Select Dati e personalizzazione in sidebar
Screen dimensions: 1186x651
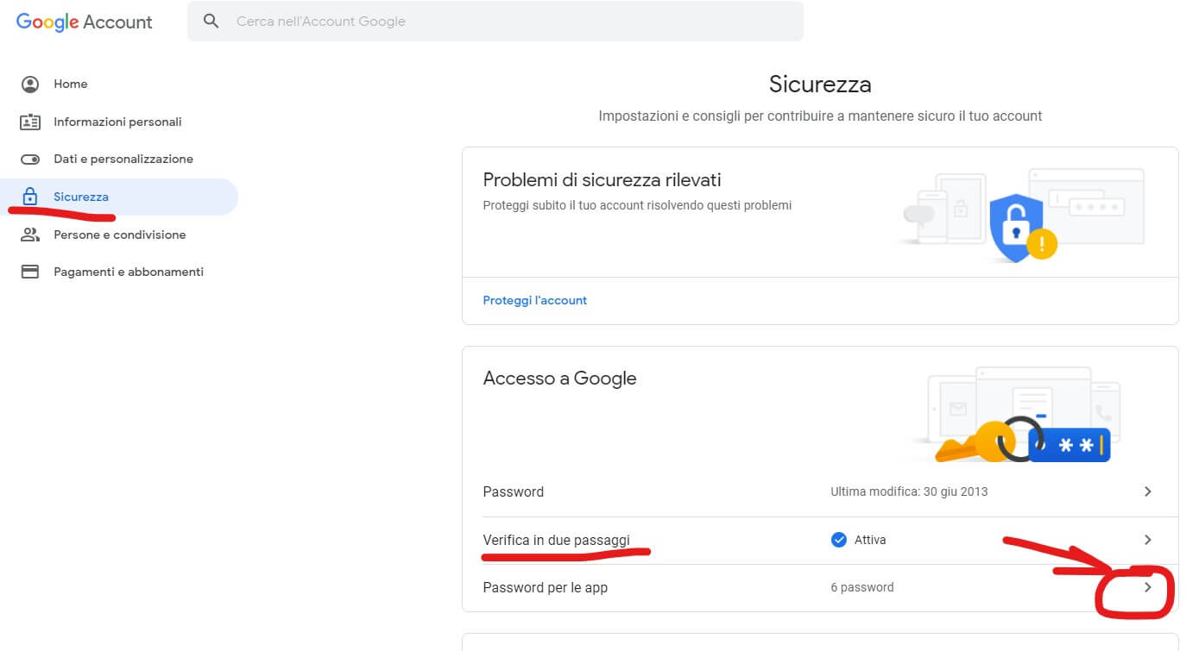(123, 160)
